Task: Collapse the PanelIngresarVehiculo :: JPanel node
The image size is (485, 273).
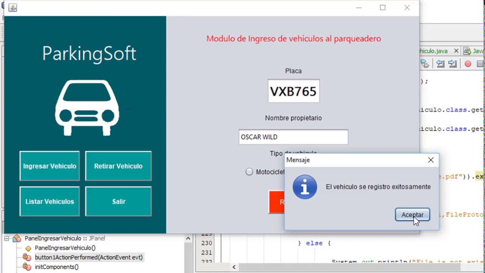Action: 6,238
